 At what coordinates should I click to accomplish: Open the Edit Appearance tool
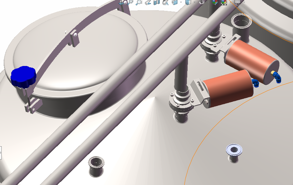pos(215,2)
